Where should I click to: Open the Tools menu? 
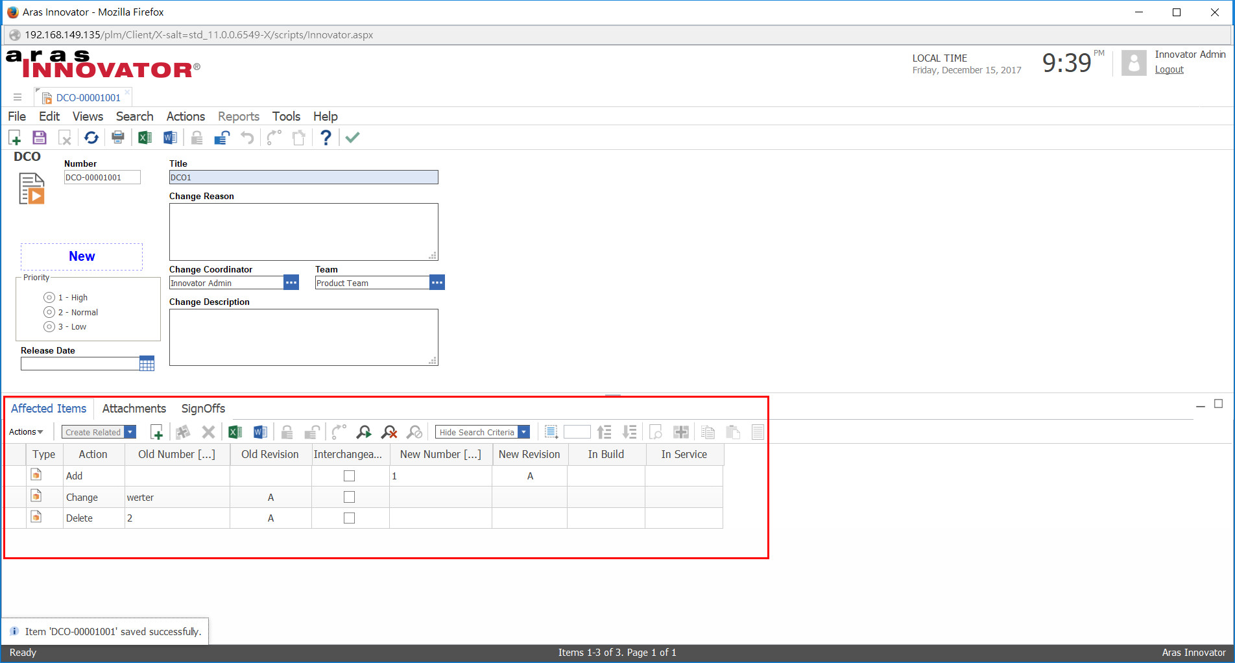tap(286, 116)
